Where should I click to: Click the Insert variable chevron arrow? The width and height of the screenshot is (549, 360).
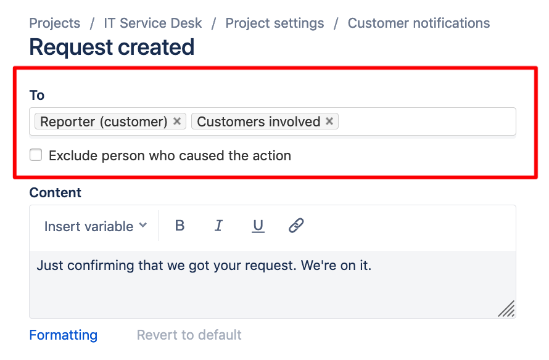click(x=143, y=225)
